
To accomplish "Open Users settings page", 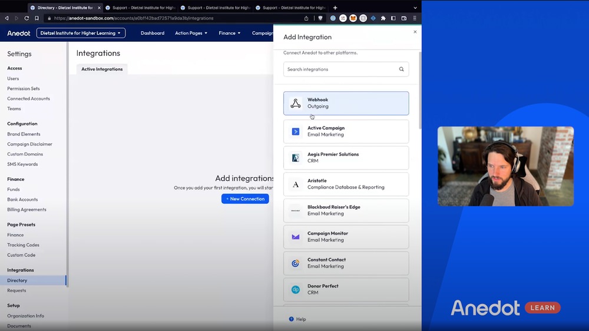I will click(x=13, y=78).
